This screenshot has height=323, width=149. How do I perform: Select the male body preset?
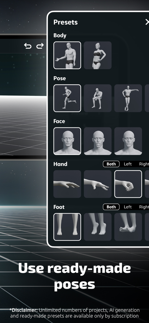[x=67, y=55]
